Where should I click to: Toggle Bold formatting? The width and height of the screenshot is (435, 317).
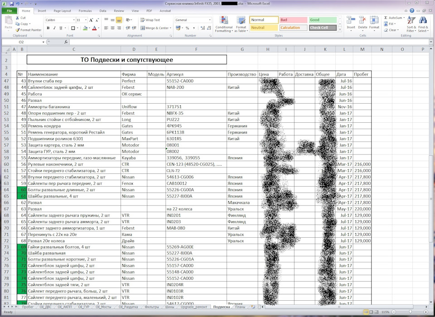48,28
